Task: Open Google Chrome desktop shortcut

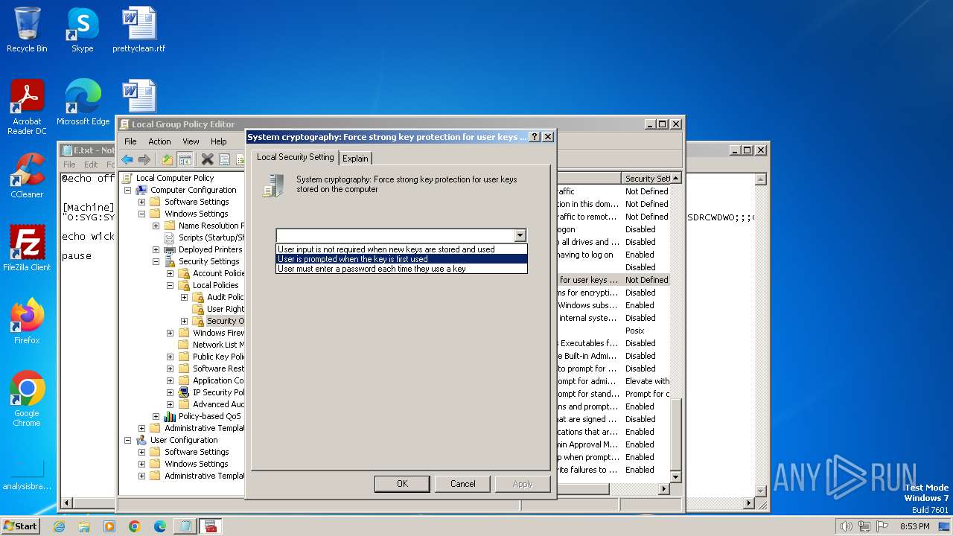Action: coord(27,399)
